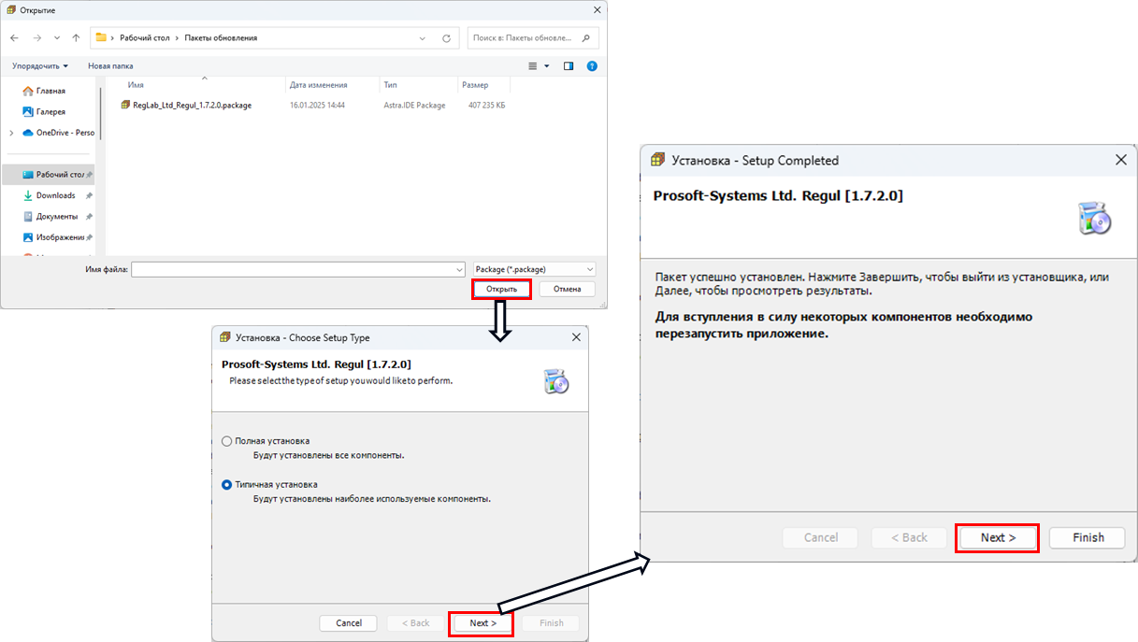The height and width of the screenshot is (642, 1138).
Task: Open Downloads folder in sidebar
Action: click(55, 195)
